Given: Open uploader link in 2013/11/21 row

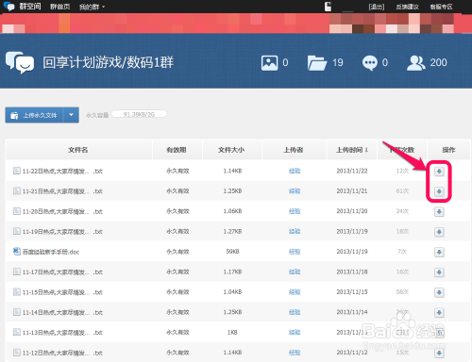Looking at the screenshot, I should pos(295,191).
